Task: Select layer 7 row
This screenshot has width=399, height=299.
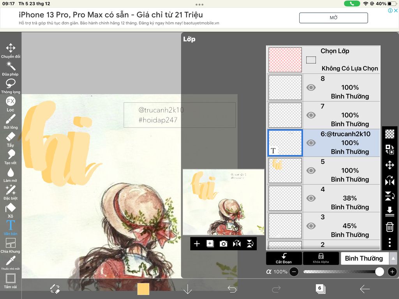Action: coord(323,115)
